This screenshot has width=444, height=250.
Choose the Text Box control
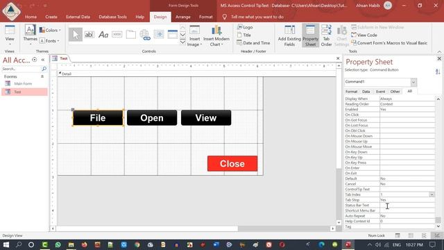click(89, 35)
